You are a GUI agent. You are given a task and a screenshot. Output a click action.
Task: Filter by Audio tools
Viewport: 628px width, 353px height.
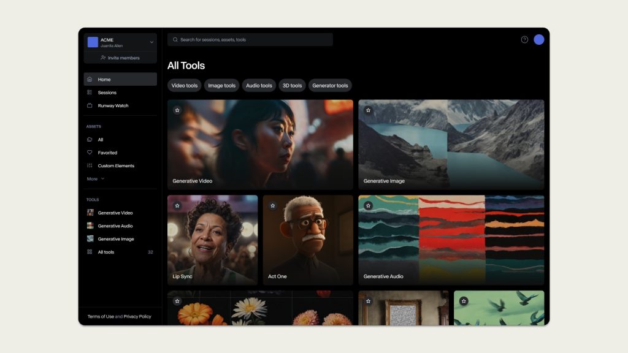(259, 85)
